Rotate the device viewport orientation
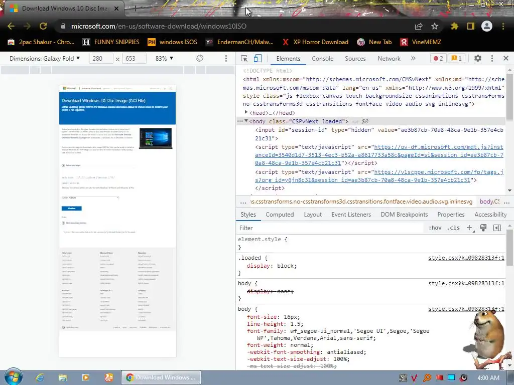 tap(200, 58)
